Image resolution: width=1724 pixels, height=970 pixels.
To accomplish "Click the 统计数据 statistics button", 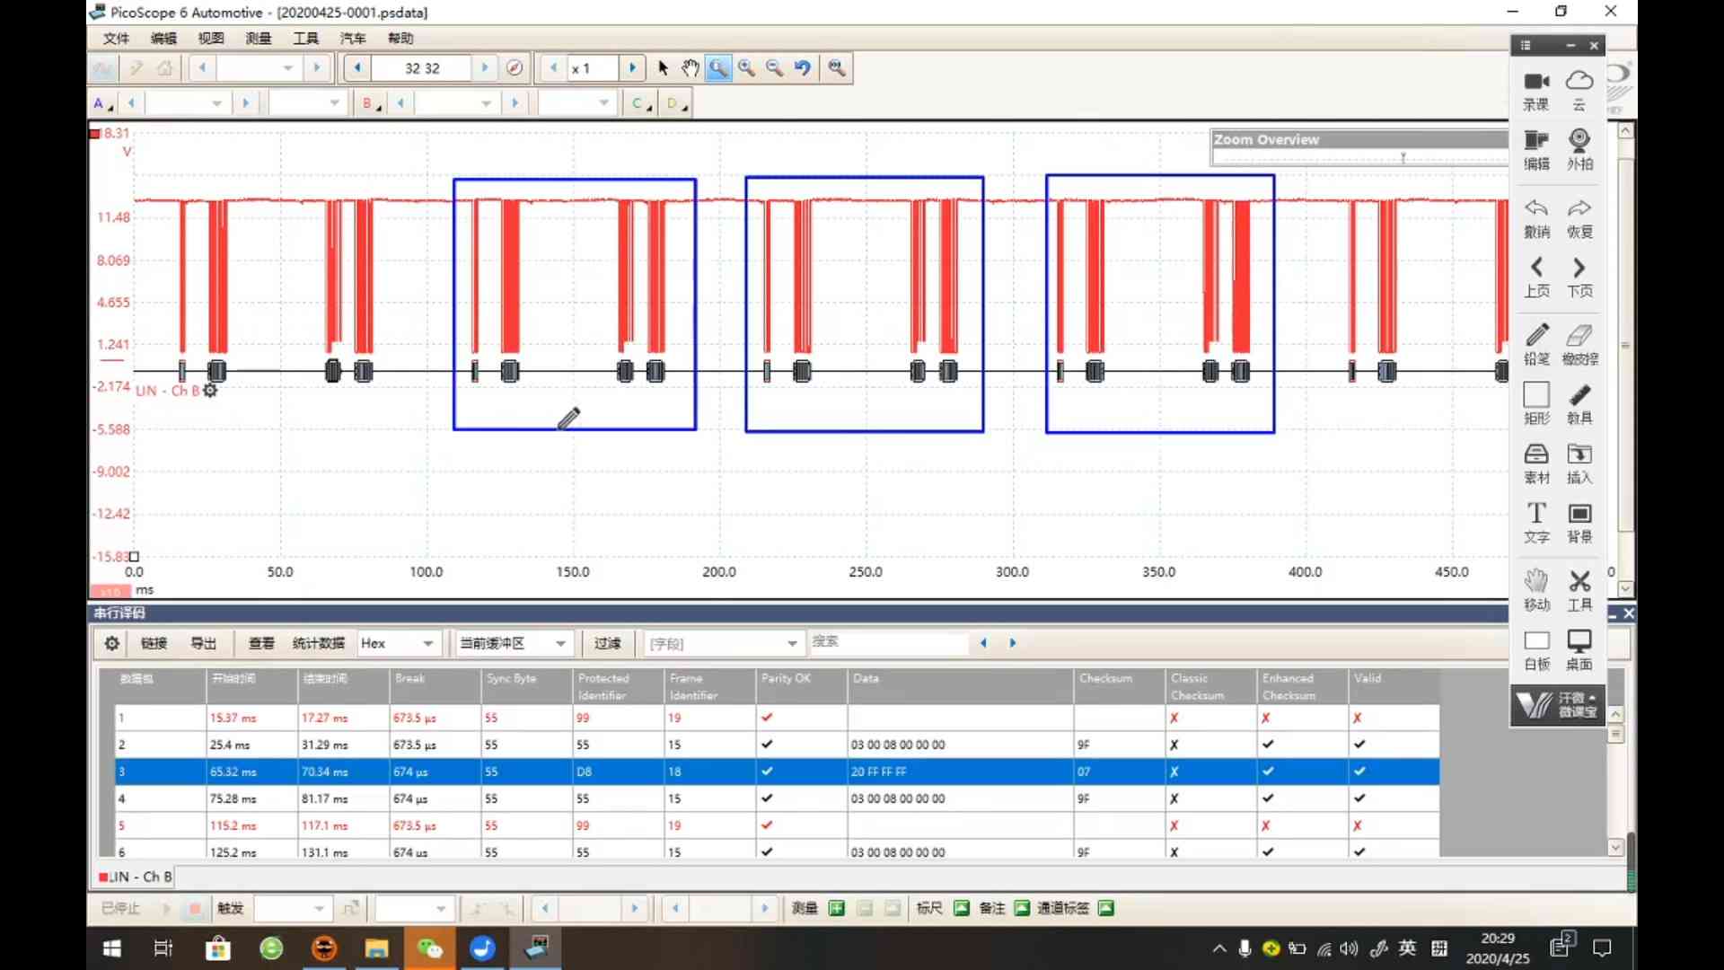I will click(x=318, y=643).
